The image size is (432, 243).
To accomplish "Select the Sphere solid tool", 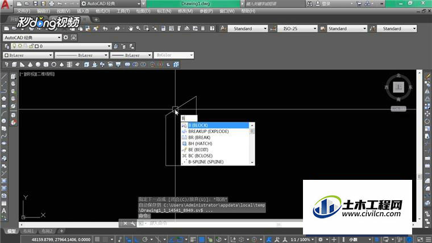I will (38, 64).
